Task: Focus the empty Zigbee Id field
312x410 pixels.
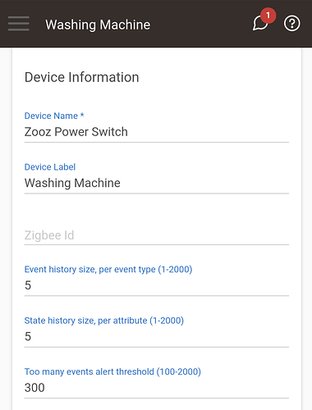Action: [x=157, y=235]
